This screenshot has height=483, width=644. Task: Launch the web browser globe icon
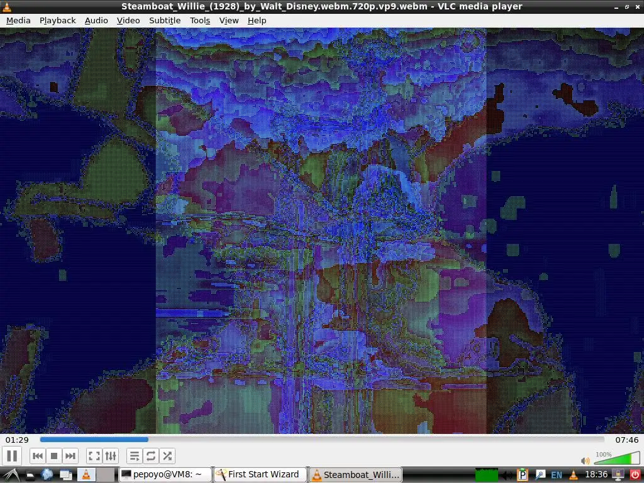(x=47, y=475)
